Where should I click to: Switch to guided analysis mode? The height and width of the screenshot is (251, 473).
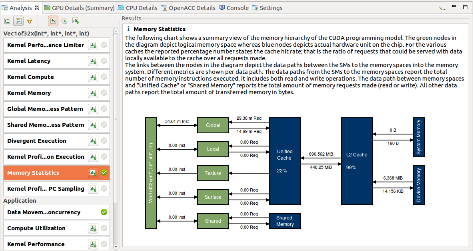click(x=7, y=20)
